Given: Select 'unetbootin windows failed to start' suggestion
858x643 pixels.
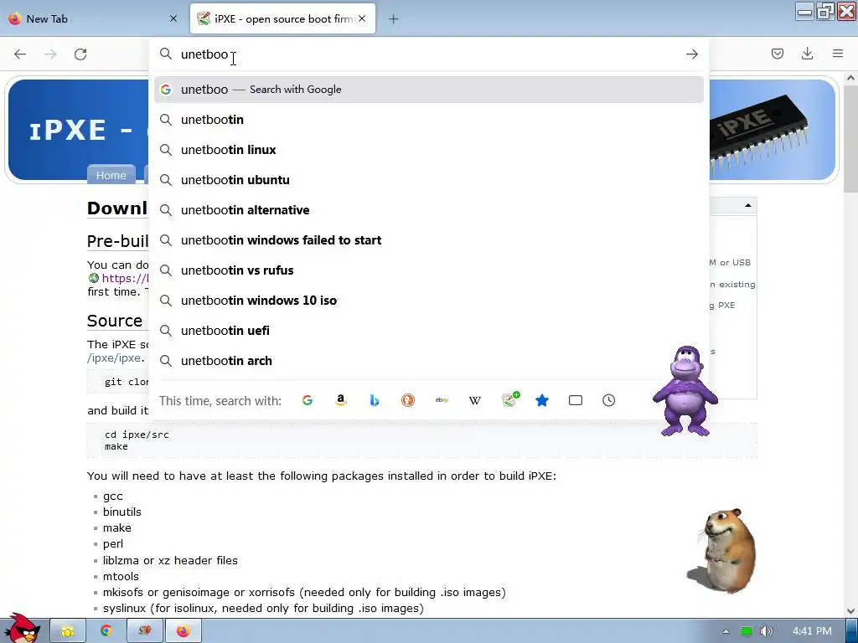Looking at the screenshot, I should tap(429, 240).
